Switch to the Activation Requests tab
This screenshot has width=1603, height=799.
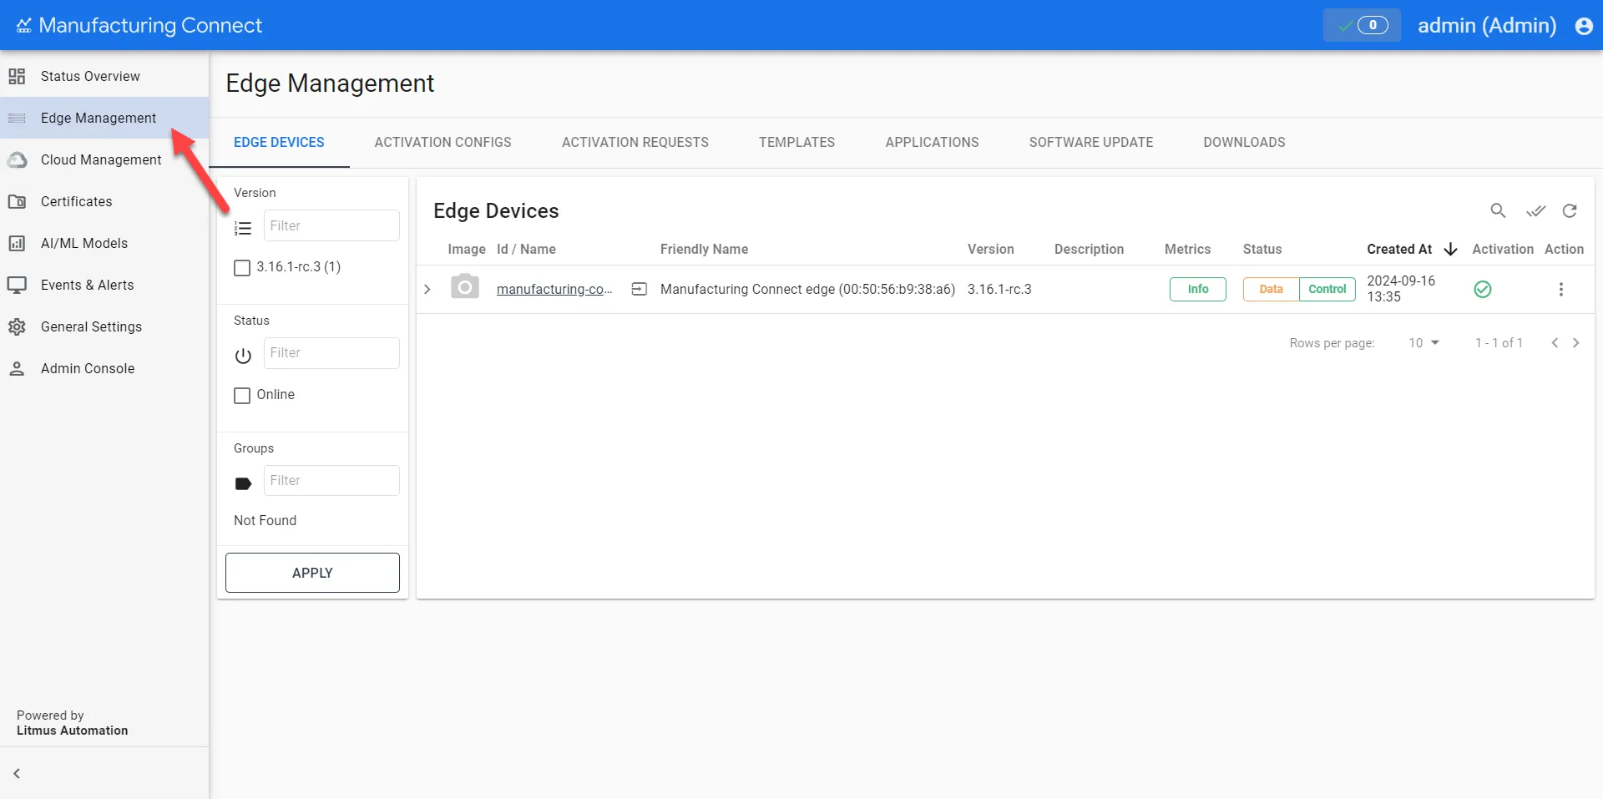click(x=635, y=142)
